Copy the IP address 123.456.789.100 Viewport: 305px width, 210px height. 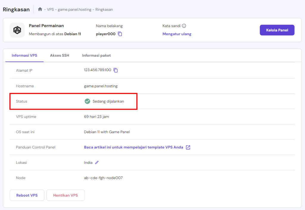click(x=116, y=70)
